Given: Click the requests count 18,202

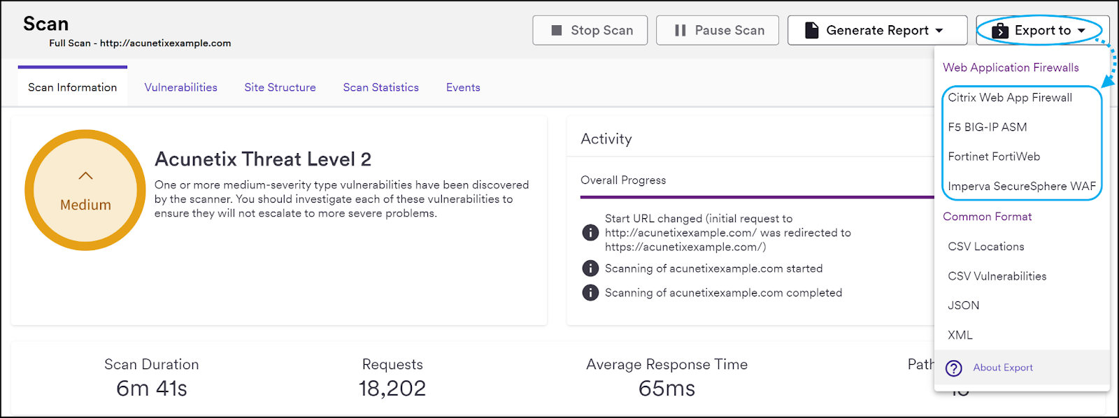Looking at the screenshot, I should point(392,389).
